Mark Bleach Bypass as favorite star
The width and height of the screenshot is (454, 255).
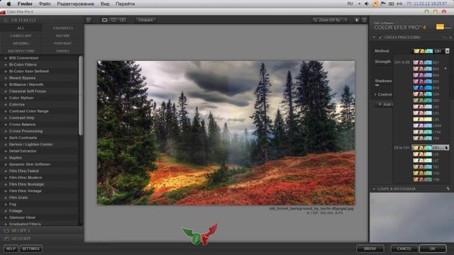pyautogui.click(x=6, y=78)
